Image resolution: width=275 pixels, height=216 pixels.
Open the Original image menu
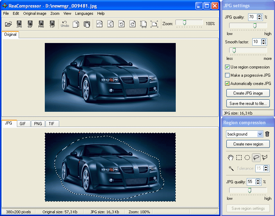[35, 13]
